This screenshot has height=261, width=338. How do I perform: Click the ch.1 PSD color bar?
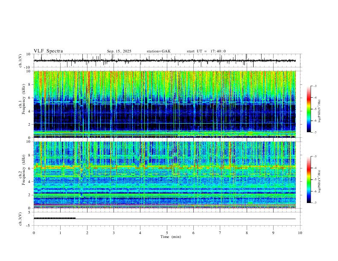(x=309, y=109)
